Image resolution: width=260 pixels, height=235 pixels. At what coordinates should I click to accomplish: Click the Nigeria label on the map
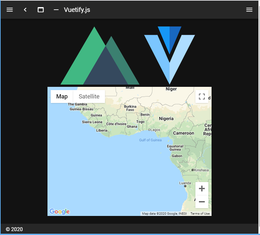(166, 119)
